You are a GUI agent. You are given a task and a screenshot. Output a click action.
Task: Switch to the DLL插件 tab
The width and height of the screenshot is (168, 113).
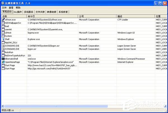[x=18, y=12]
